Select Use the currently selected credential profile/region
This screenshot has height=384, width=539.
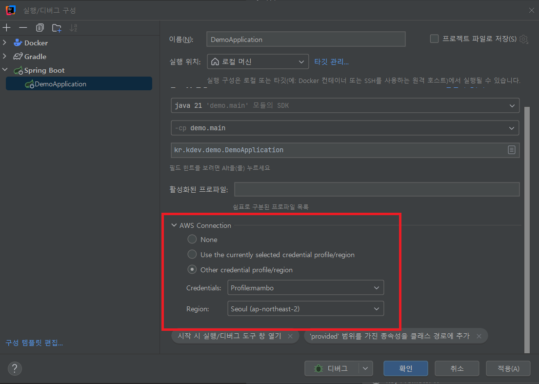[192, 255]
